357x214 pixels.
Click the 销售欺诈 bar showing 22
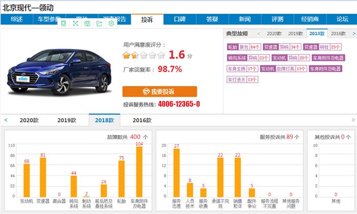click(x=238, y=177)
